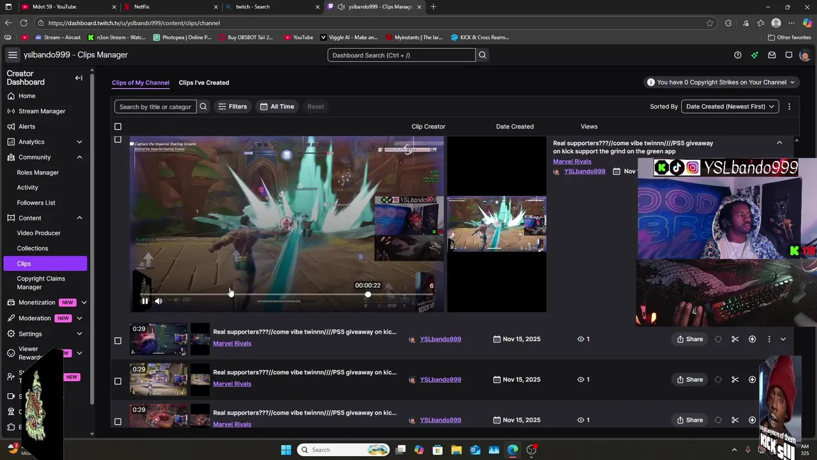Open the three-dot options beside sort dropdown
This screenshot has width=817, height=460.
790,107
